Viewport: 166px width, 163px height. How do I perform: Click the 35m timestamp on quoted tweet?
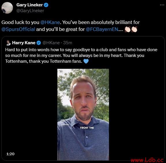coord(68,43)
